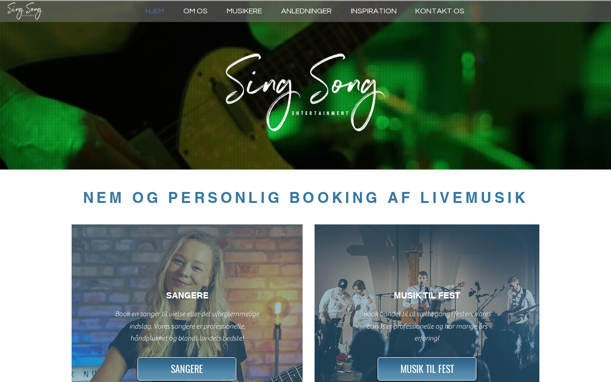Click the 'Book bandet' description text

click(x=427, y=326)
